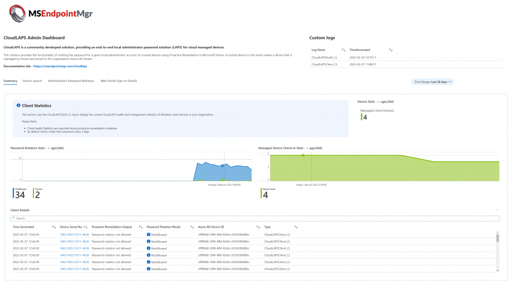This screenshot has height=284, width=512.
Task: Click Azure AD Device ID in first row
Action: pos(223,235)
